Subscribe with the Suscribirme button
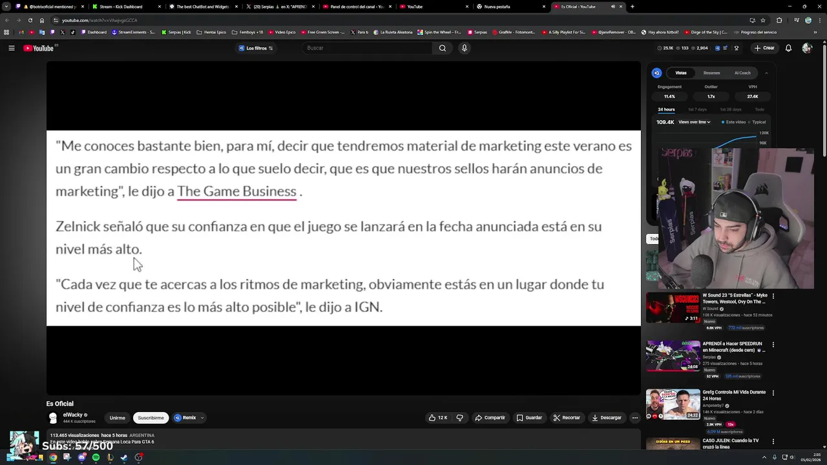This screenshot has height=465, width=827. pyautogui.click(x=151, y=418)
